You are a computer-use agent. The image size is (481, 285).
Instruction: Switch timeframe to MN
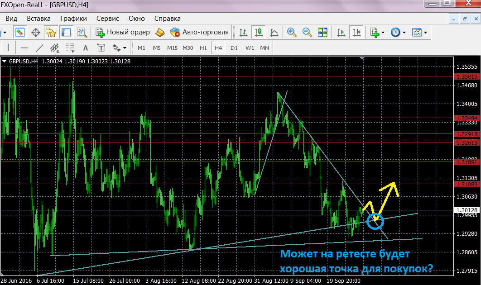point(265,48)
